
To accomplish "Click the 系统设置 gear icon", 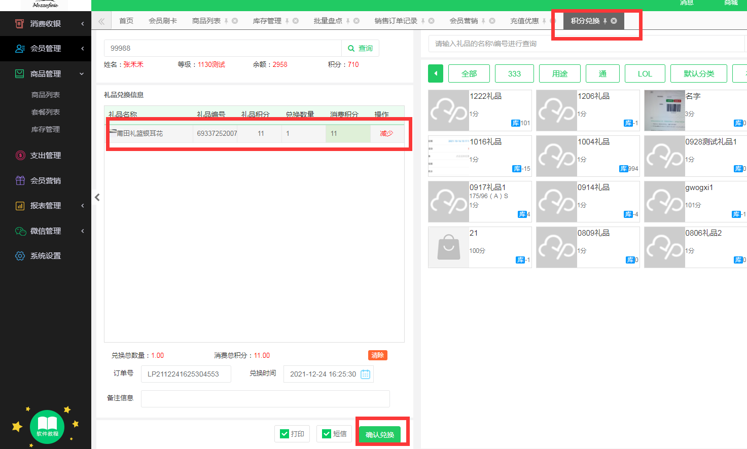I will (20, 256).
